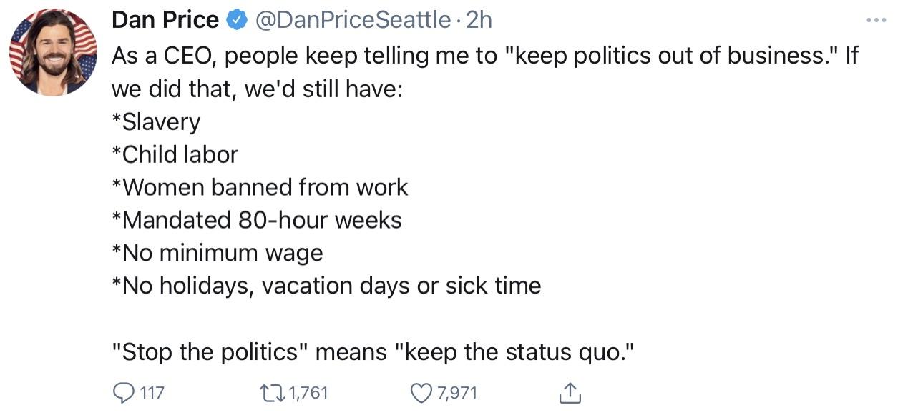Click the Dan Price display name
This screenshot has width=918, height=420.
(165, 20)
